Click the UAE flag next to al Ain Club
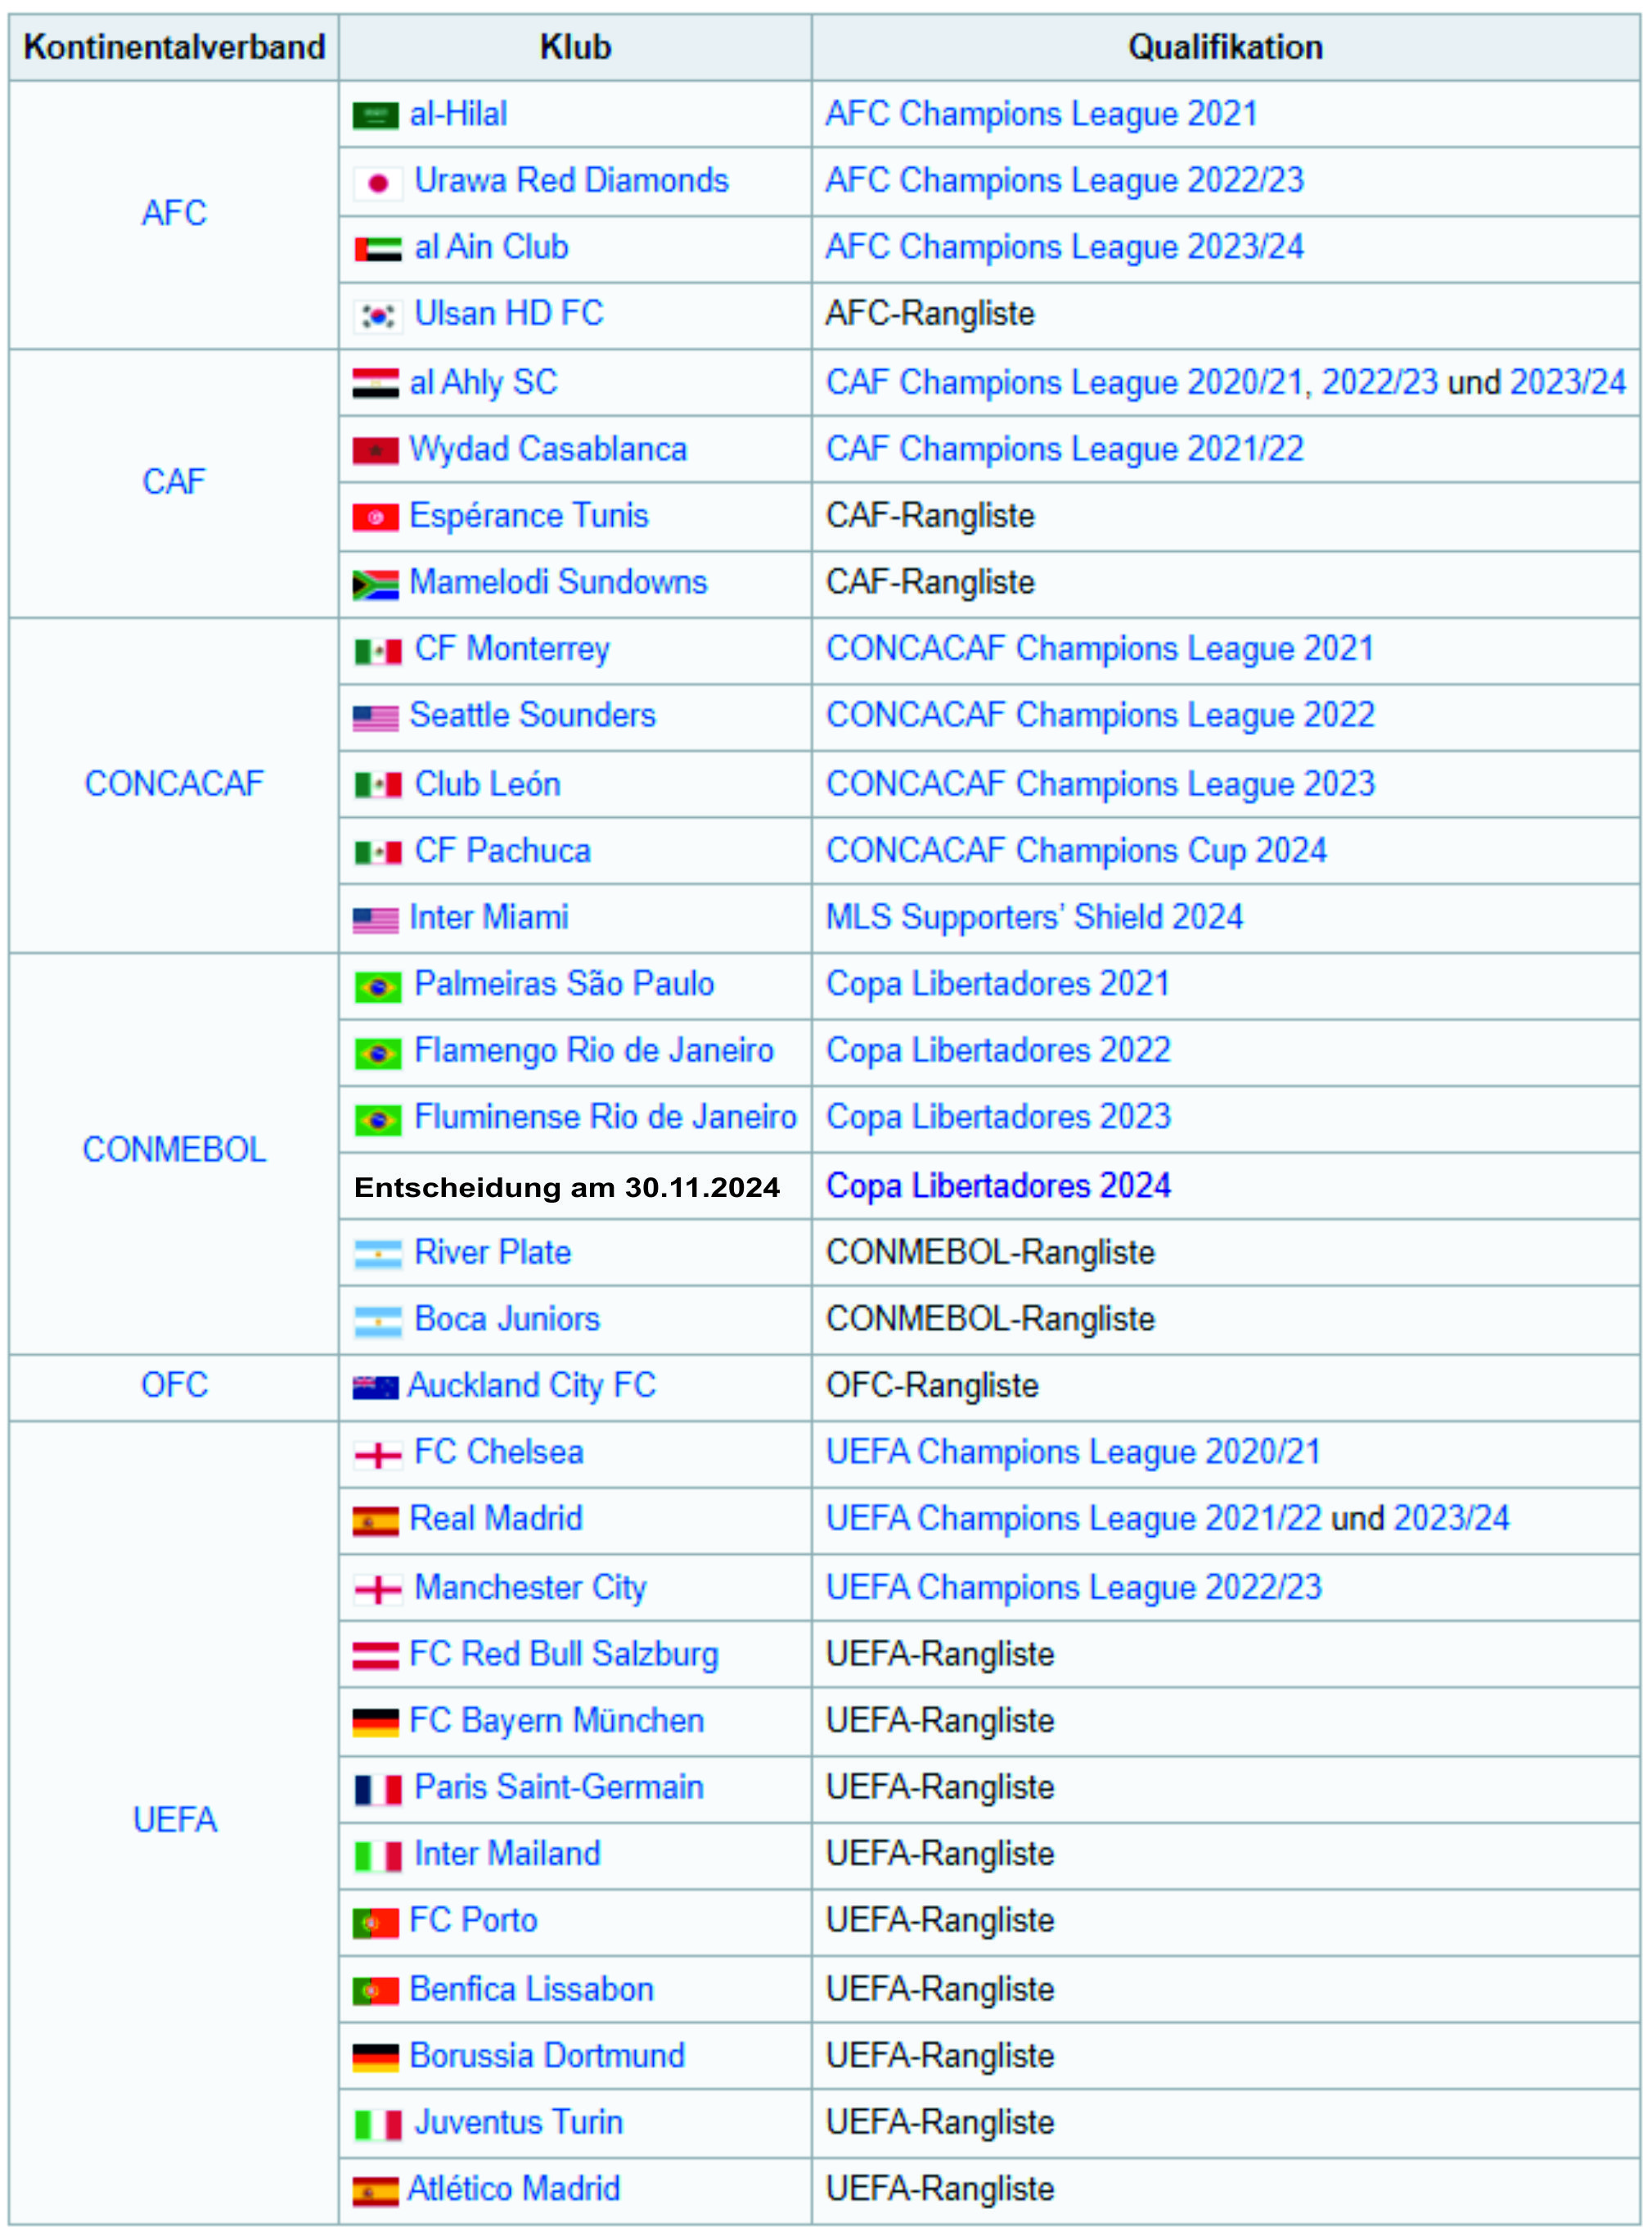1652x2231 pixels. 378,249
